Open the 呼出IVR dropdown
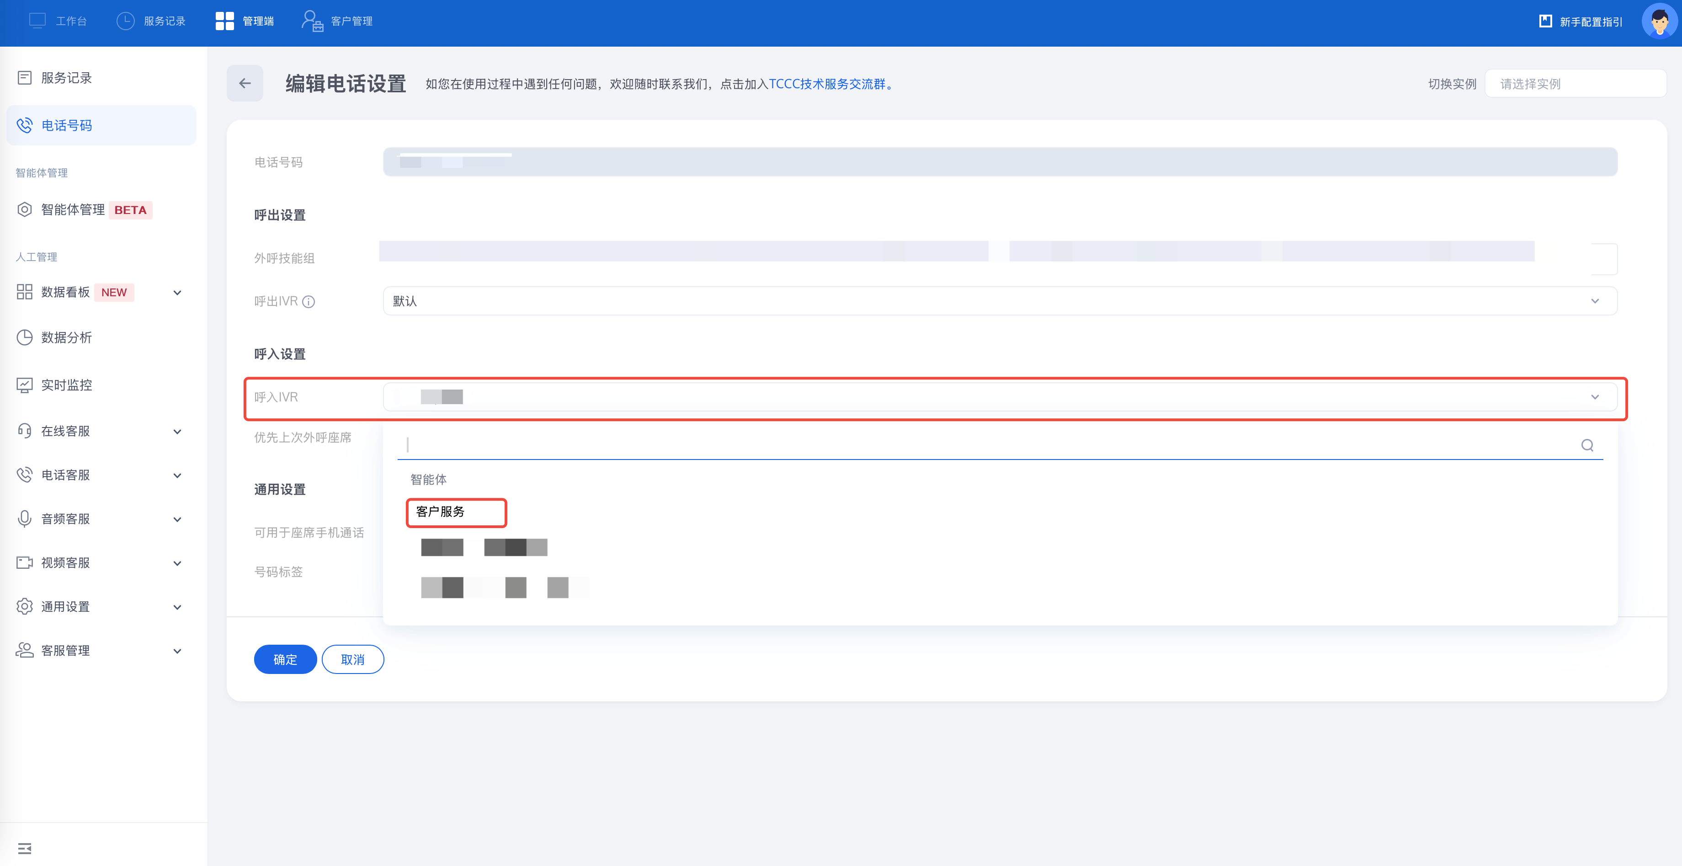 [x=999, y=301]
